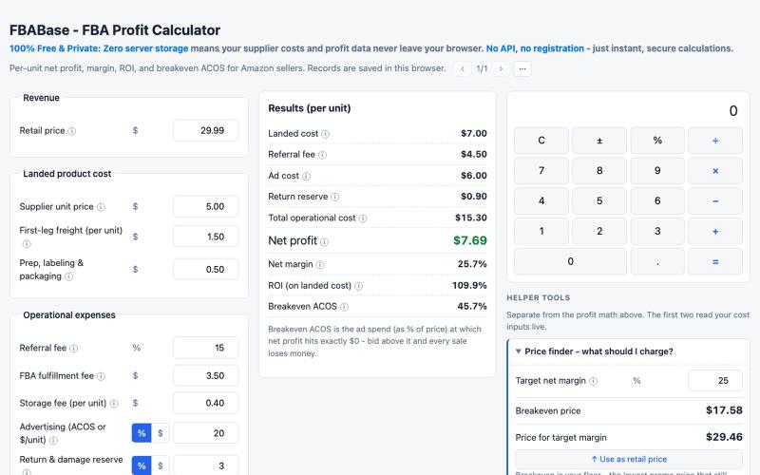The height and width of the screenshot is (475, 760).
Task: Click calculator digit 3 key
Action: [657, 231]
